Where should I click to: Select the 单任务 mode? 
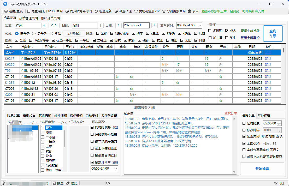[x=17, y=33]
